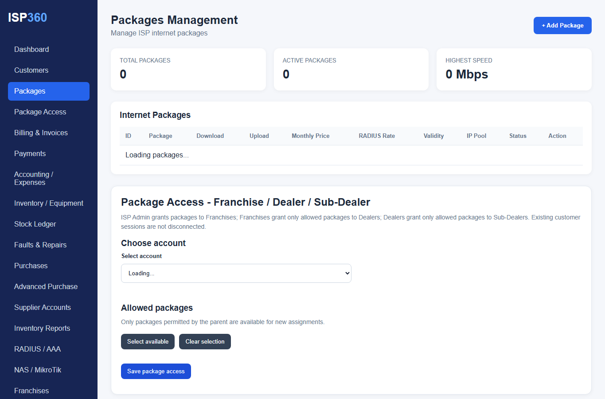
Task: Open RADIUS / AAA settings
Action: [49, 349]
